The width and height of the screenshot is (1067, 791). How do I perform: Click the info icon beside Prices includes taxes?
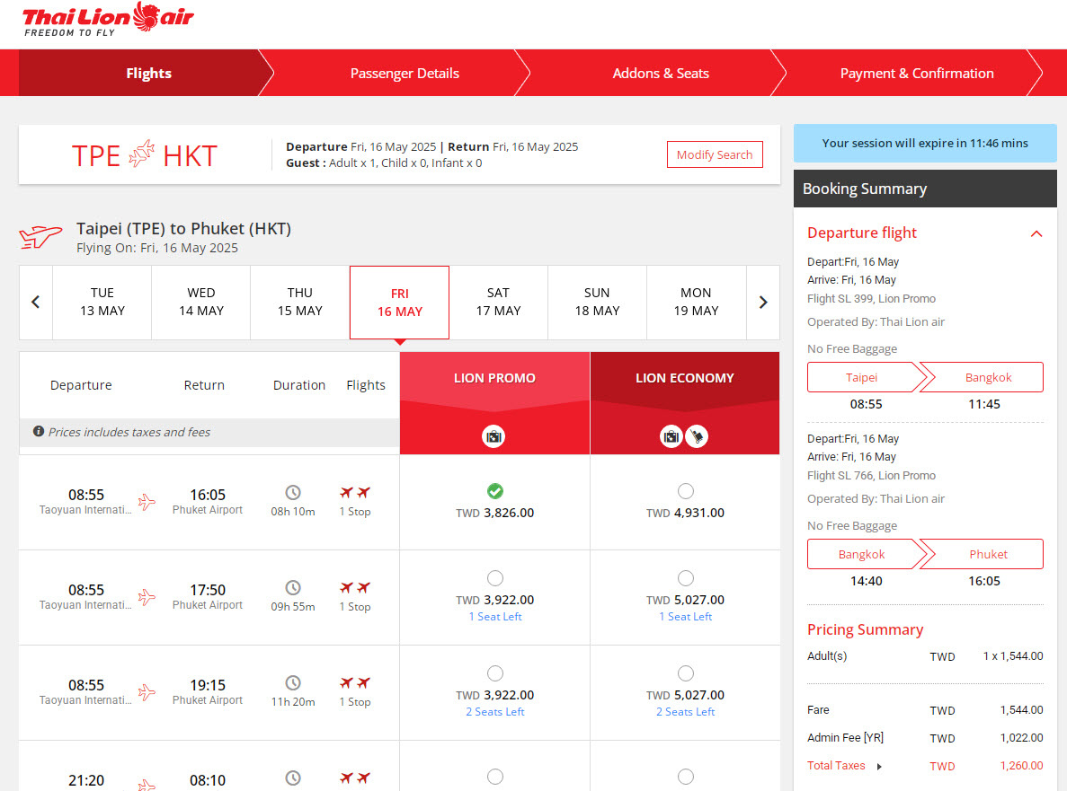click(39, 432)
